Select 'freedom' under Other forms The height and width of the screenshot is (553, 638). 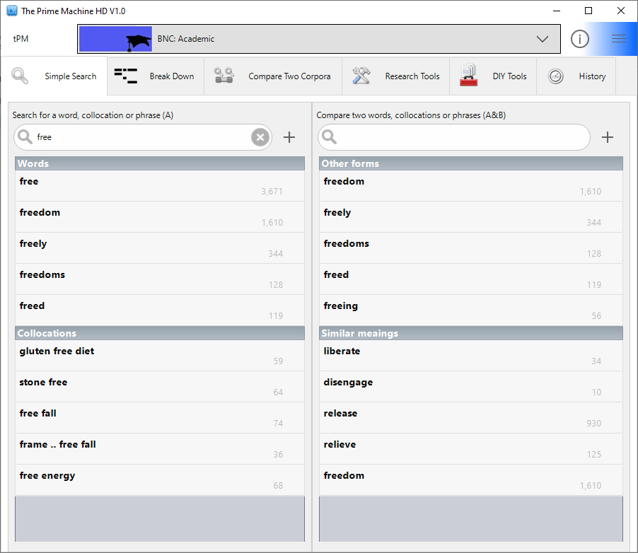point(471,186)
